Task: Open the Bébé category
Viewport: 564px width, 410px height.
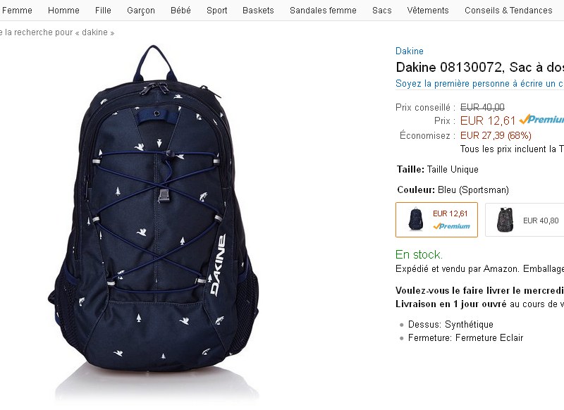Action: pos(180,11)
